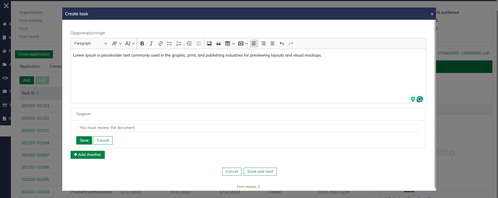Insert an image into the editor
498x198 pixels.
209,44
